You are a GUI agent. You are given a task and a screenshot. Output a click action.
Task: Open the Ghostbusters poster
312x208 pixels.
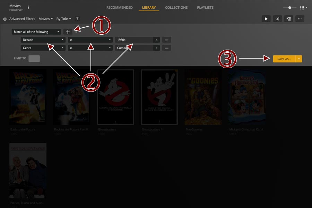(x=115, y=97)
